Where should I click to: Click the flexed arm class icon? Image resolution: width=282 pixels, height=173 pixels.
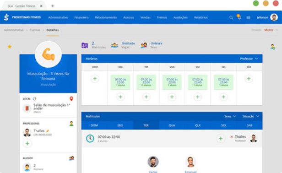coord(48,54)
